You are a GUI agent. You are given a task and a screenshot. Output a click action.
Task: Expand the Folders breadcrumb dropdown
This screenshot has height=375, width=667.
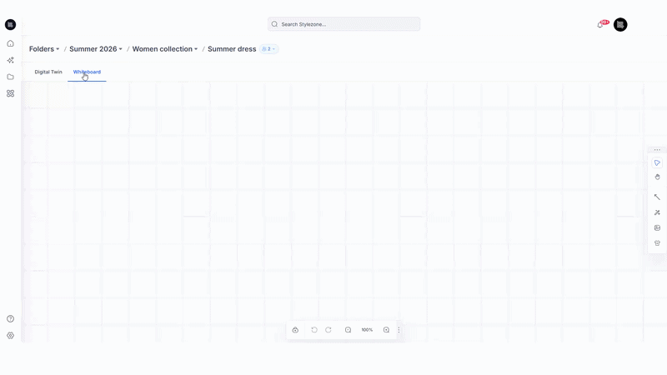pyautogui.click(x=44, y=49)
